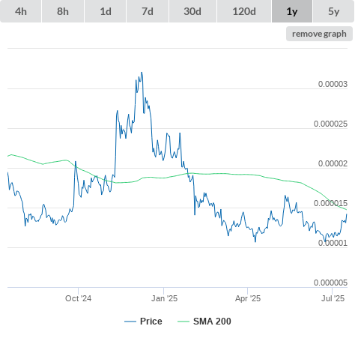This screenshot has height=341, width=355.
Task: Select the 4h time range tab
Action: 21,11
